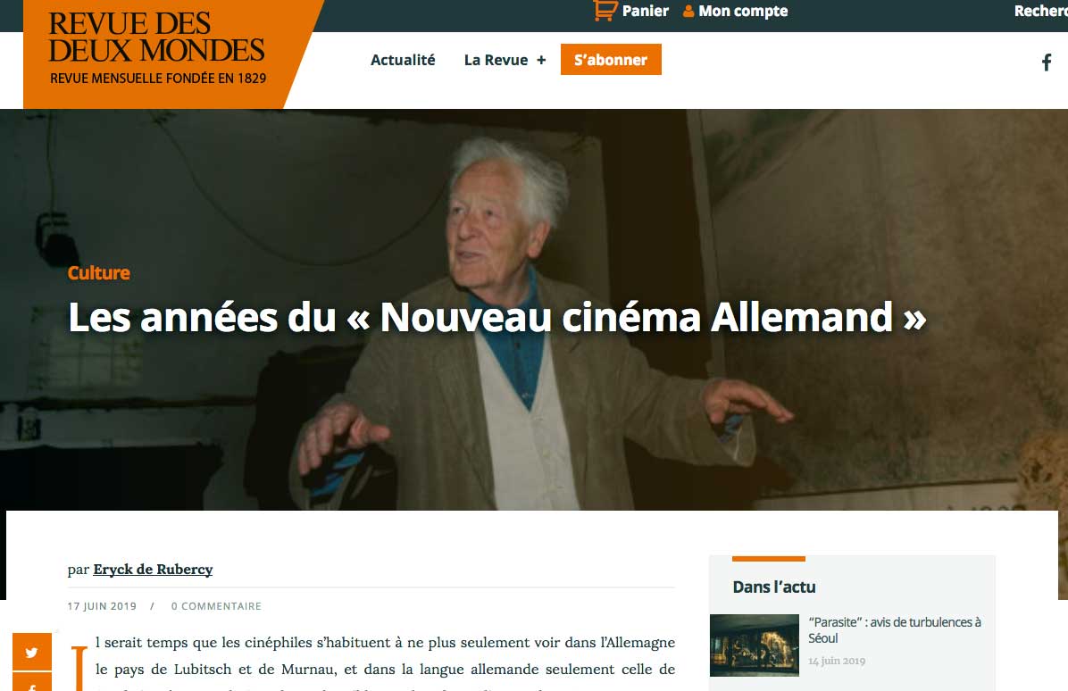Screen dimensions: 1068x691
Task: Open the La Revue menu
Action: tap(496, 60)
